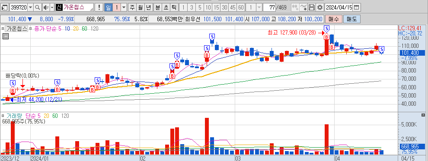Click the S sell marker at far-right candle
The image size is (428, 161).
tap(382, 49)
